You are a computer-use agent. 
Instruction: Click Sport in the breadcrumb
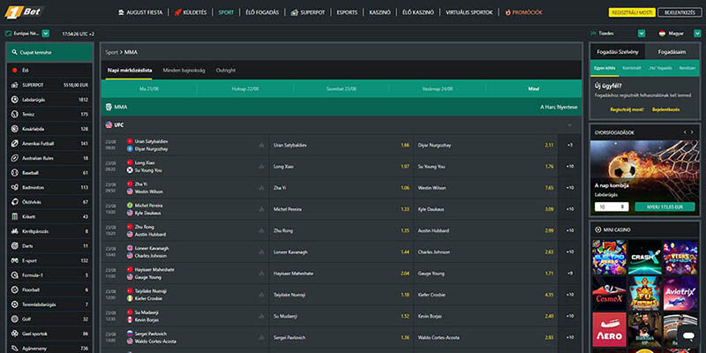111,52
